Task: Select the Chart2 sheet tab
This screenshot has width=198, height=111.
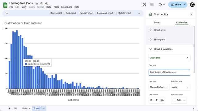Action: [x=38, y=108]
